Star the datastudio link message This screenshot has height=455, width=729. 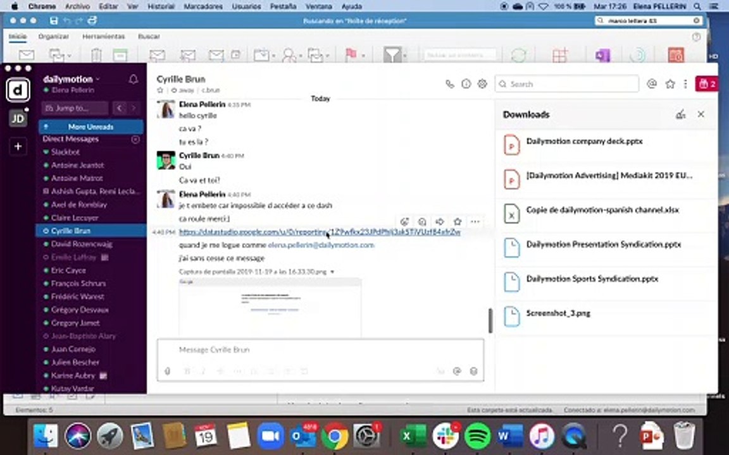(458, 222)
